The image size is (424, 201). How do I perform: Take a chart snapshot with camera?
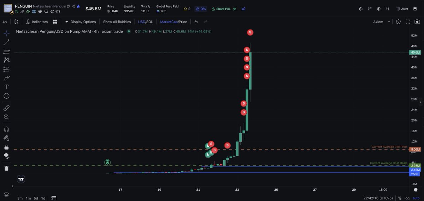click(417, 22)
